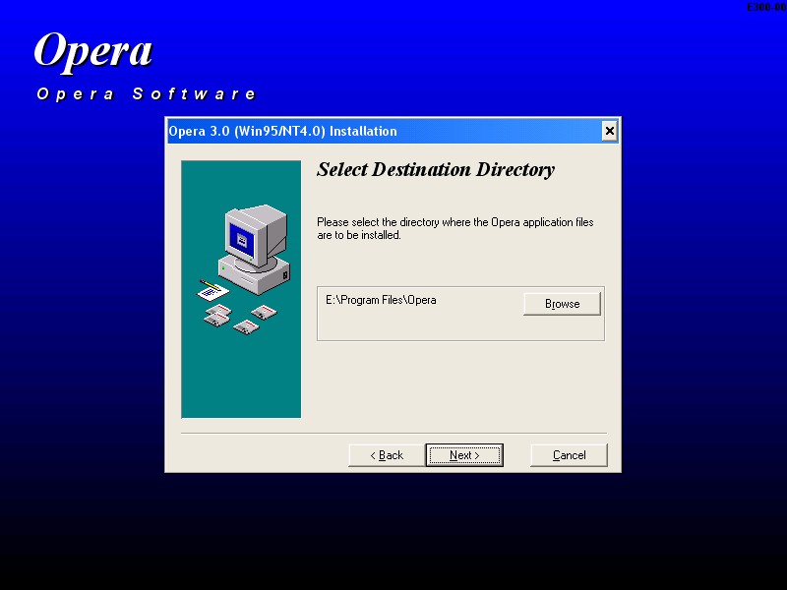Viewport: 787px width, 590px height.
Task: Click the 'Select Destination Directory' heading
Action: (x=436, y=169)
